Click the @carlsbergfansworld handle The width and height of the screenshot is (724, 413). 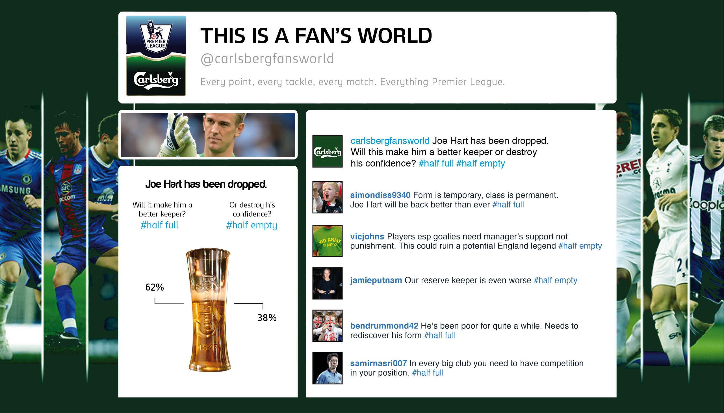click(267, 59)
